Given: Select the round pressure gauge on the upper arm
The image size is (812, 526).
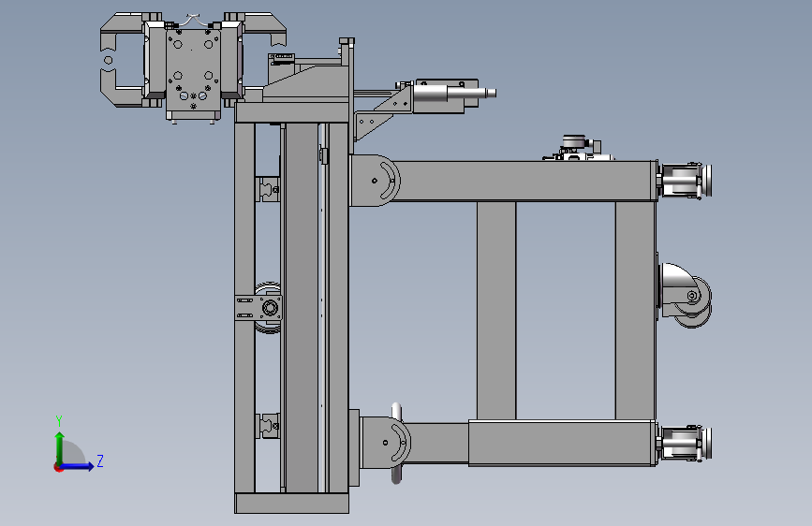Looking at the screenshot, I should point(574,140).
